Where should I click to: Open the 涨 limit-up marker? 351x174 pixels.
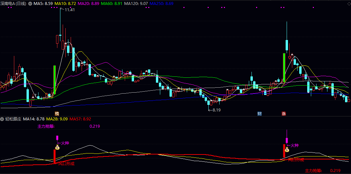[x=284, y=113]
